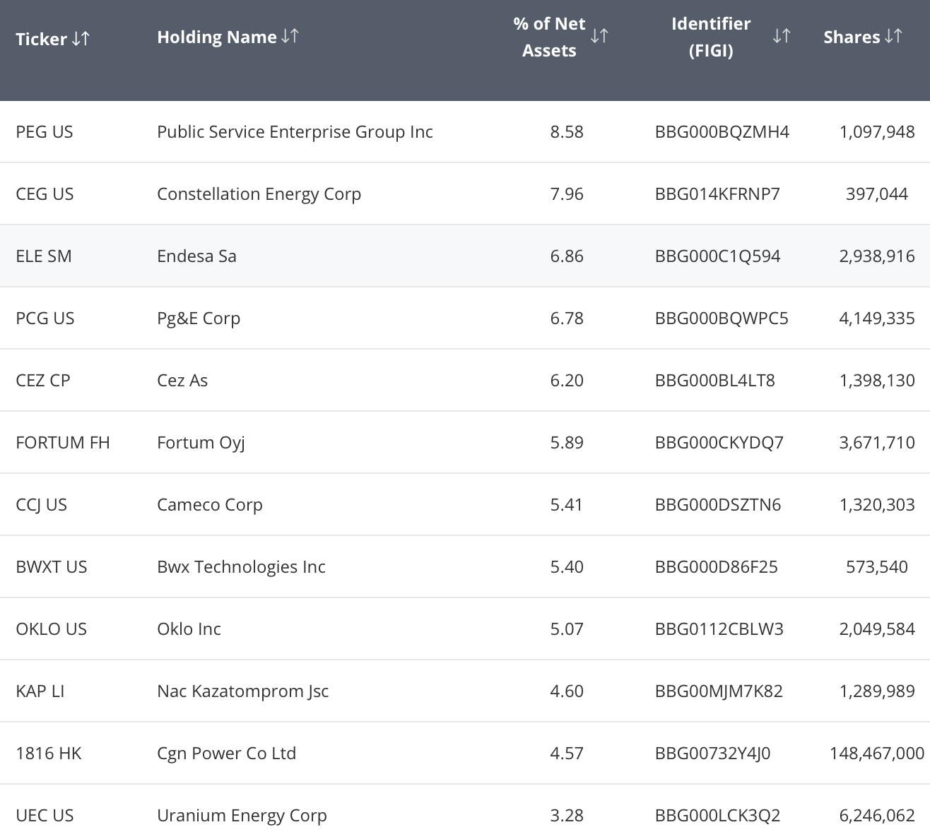Screen dimensions: 930x839
Task: Select identifier BBG00732Y4J0
Action: coord(713,754)
